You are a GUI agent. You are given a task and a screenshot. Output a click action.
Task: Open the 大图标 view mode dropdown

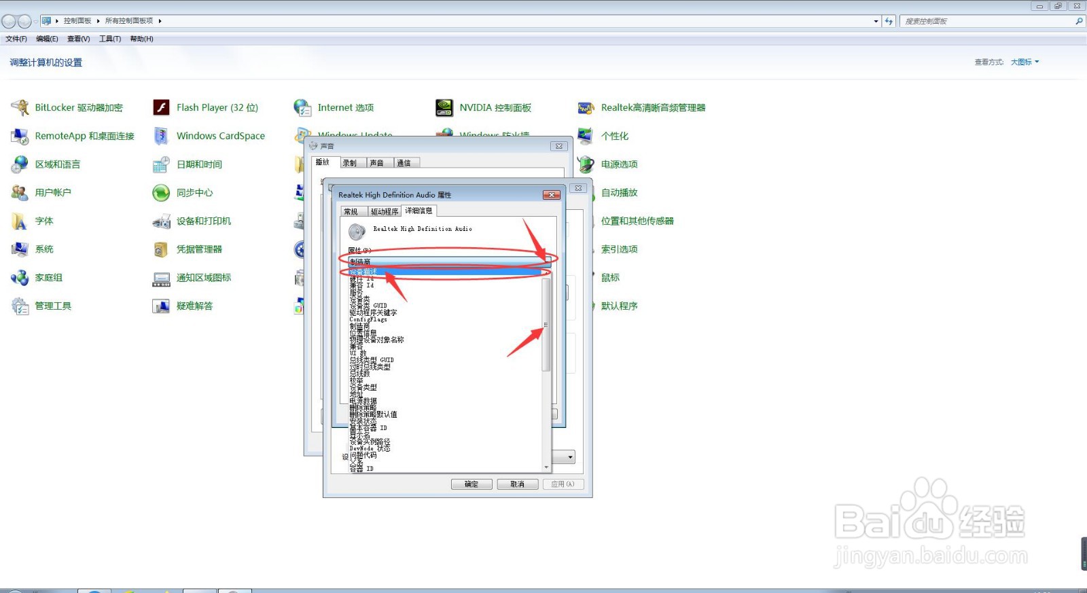1024,62
